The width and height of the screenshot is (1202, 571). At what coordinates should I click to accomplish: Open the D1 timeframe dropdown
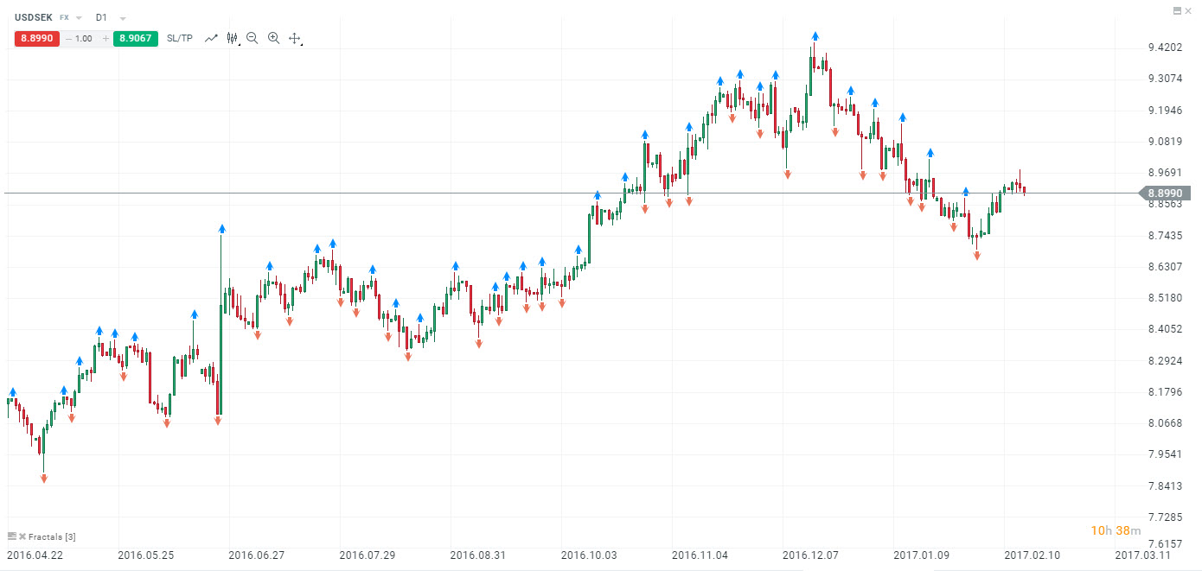point(123,17)
